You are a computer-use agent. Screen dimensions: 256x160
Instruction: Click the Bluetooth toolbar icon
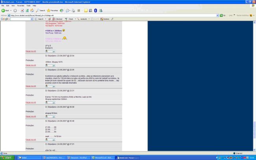[x=96, y=11]
